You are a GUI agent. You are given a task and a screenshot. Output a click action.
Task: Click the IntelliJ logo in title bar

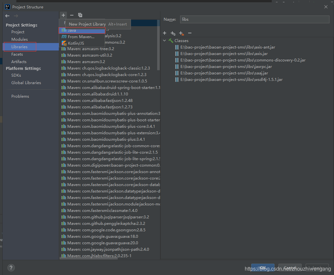(x=7, y=7)
